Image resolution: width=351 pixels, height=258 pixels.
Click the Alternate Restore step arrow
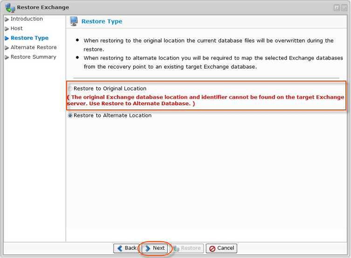pyautogui.click(x=7, y=48)
